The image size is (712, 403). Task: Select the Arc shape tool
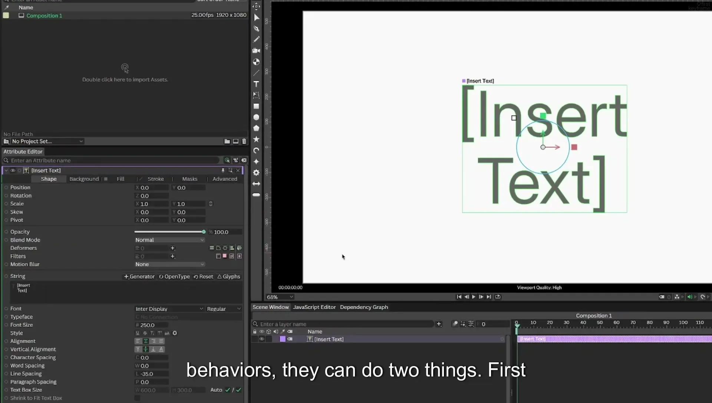click(x=256, y=150)
